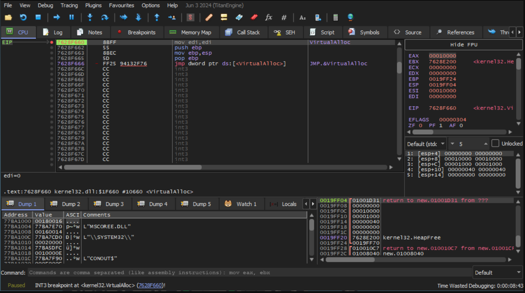525x293 pixels.
Task: Open the calculator tool
Action: 336,17
